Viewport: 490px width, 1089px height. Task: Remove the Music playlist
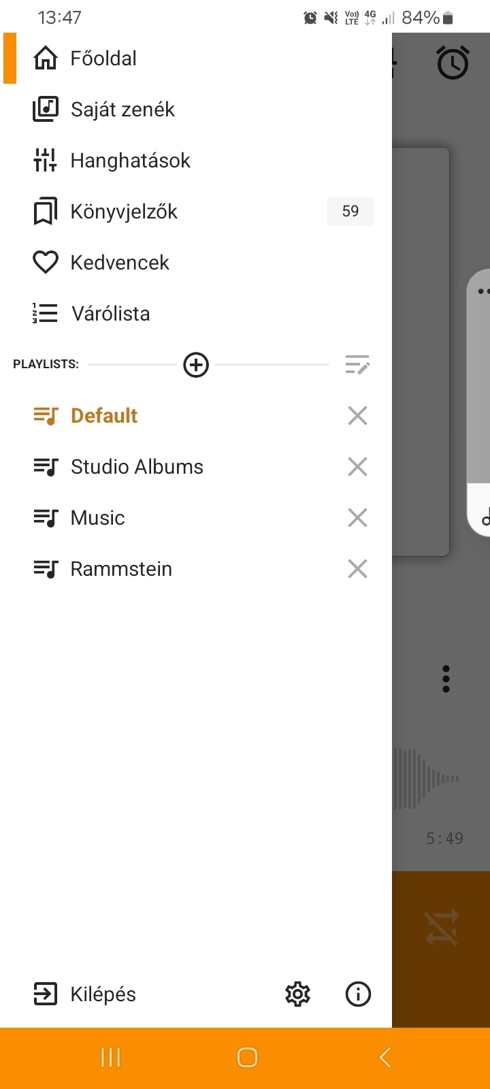[x=357, y=518]
